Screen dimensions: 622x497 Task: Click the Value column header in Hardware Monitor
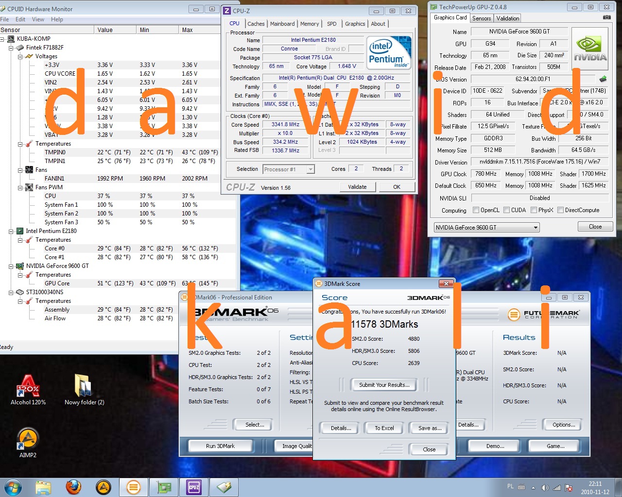coord(115,30)
